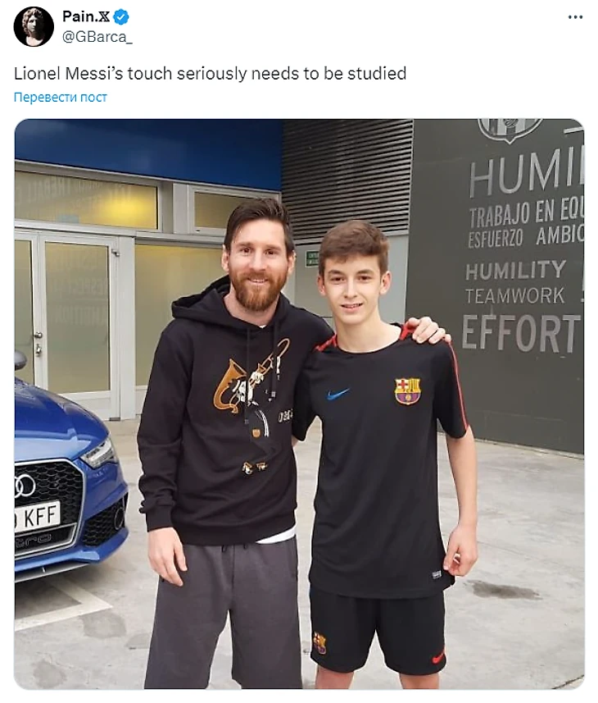The image size is (598, 703).
Task: Click the green sign beside the glass doors
Action: pyautogui.click(x=312, y=259)
